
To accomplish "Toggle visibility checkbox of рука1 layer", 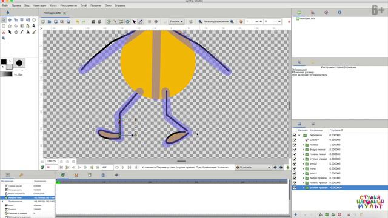I will point(295,173).
